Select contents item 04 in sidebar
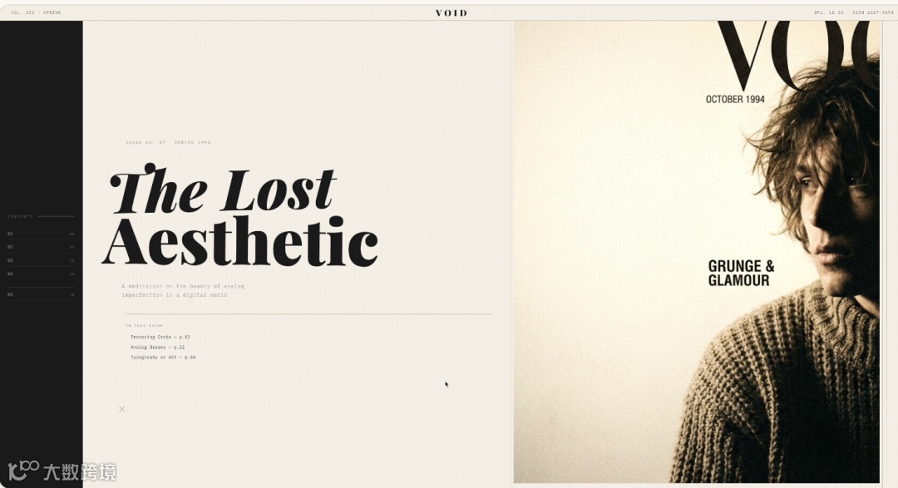Viewport: 898px width, 488px height. [x=41, y=274]
